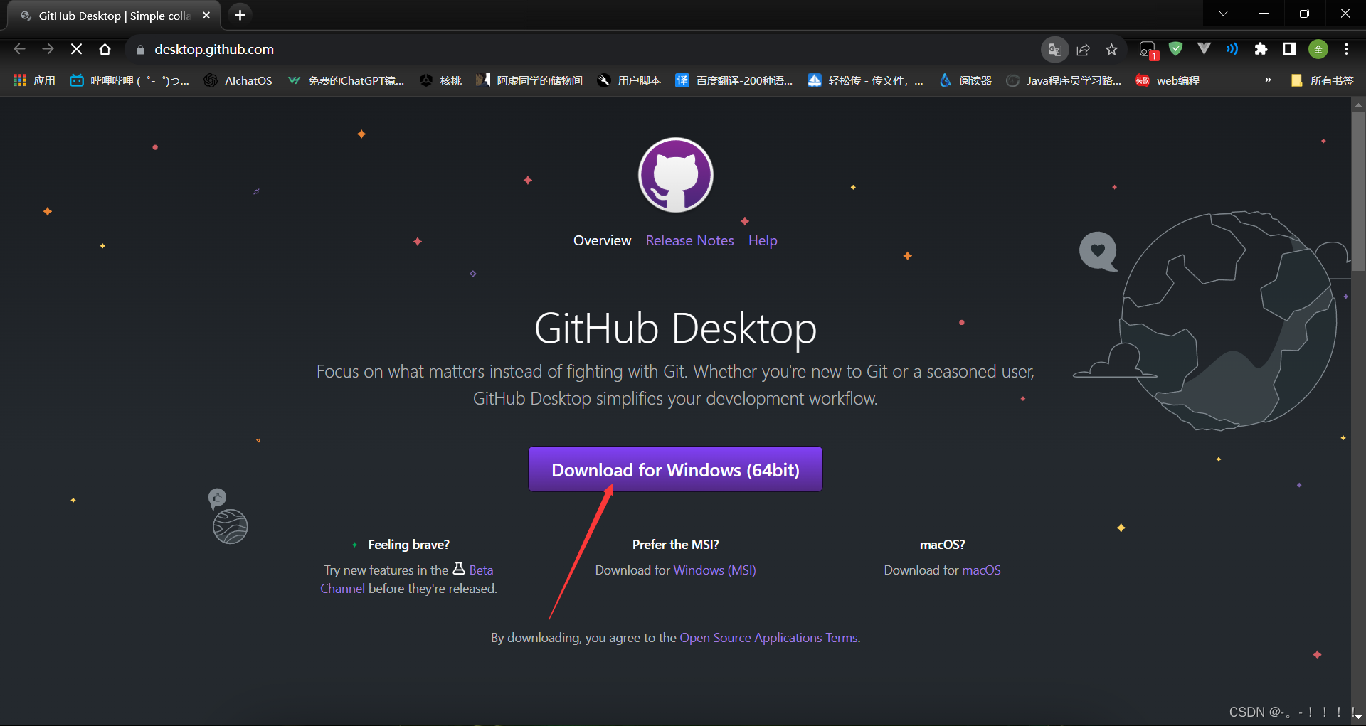
Task: Open extension with red badge
Action: (1148, 49)
